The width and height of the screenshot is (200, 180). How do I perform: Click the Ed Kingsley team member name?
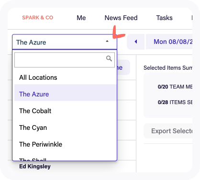pyautogui.click(x=35, y=167)
